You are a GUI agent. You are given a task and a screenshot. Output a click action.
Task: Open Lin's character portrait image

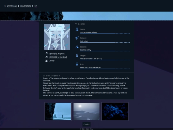(x=57, y=37)
